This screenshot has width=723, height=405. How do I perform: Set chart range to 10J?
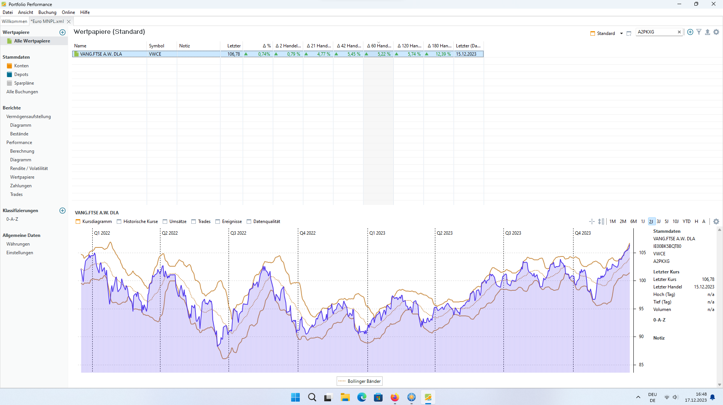pyautogui.click(x=676, y=221)
